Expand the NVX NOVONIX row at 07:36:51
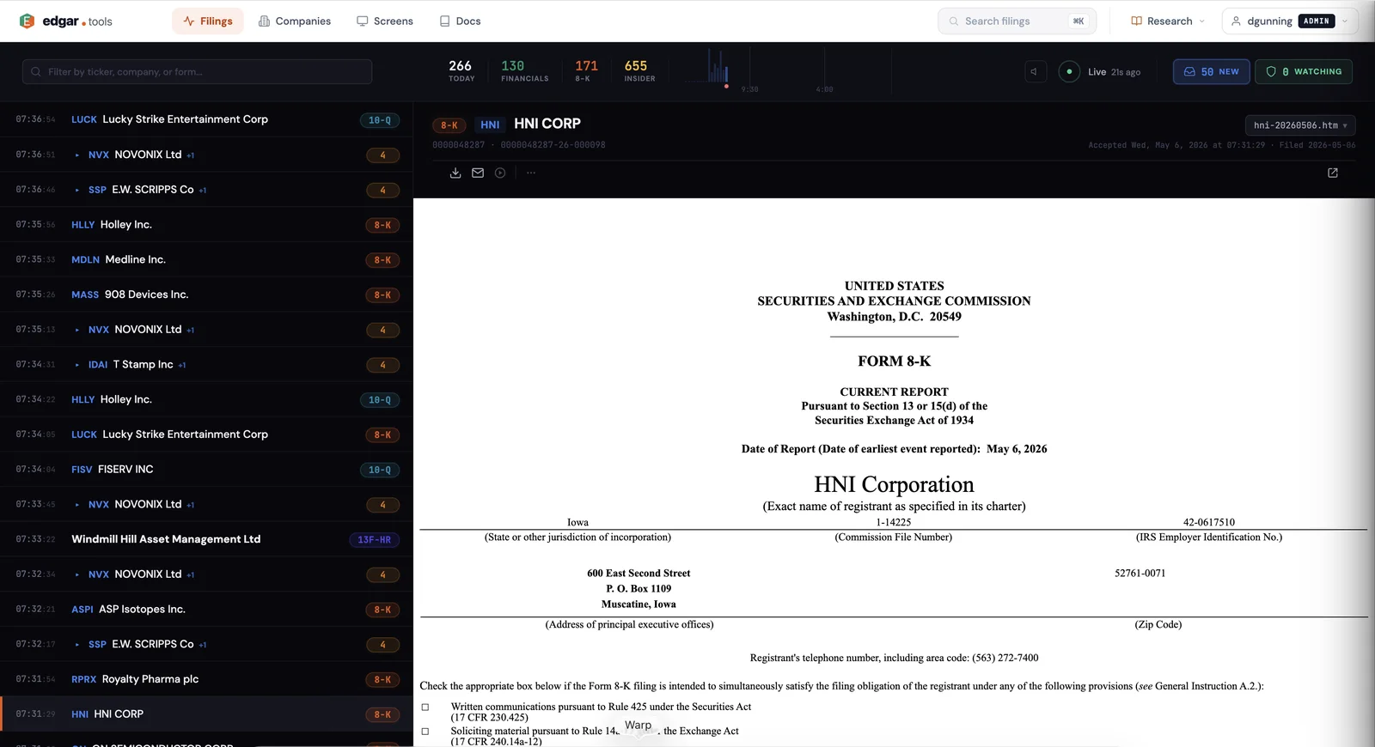Viewport: 1375px width, 747px height. coord(77,155)
